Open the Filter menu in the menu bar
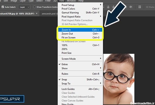 point(48,1)
